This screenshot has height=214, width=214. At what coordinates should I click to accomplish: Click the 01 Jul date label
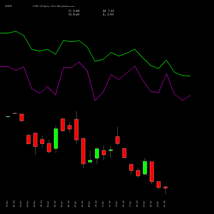[48, 204]
